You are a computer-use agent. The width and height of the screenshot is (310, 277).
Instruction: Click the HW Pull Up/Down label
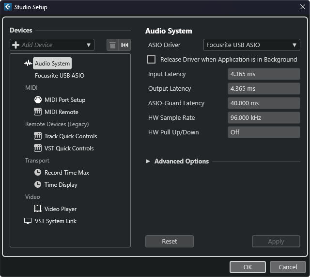tap(173, 132)
